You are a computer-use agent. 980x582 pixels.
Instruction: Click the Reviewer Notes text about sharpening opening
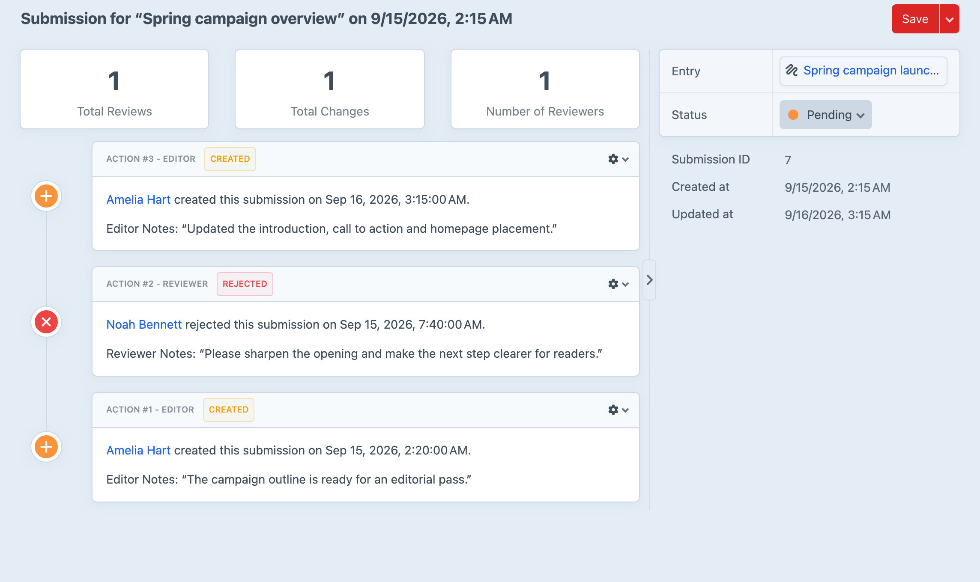pos(354,353)
